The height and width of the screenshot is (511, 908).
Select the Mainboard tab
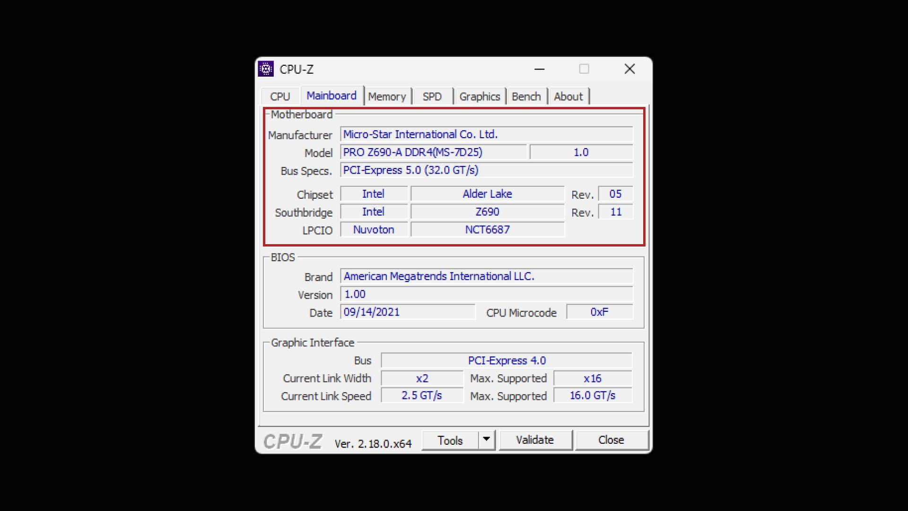[x=332, y=96]
